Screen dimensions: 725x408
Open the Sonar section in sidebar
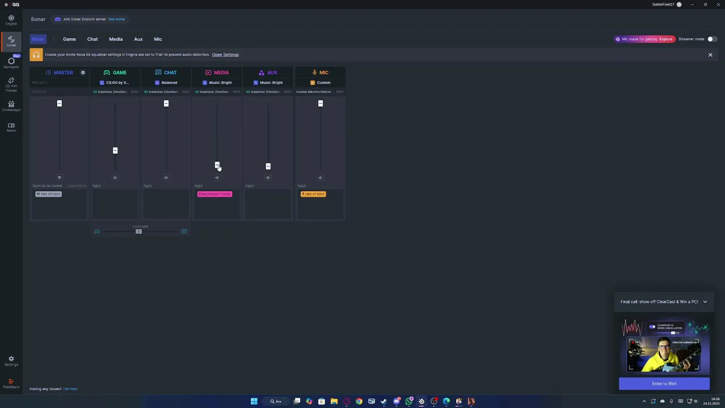[11, 41]
